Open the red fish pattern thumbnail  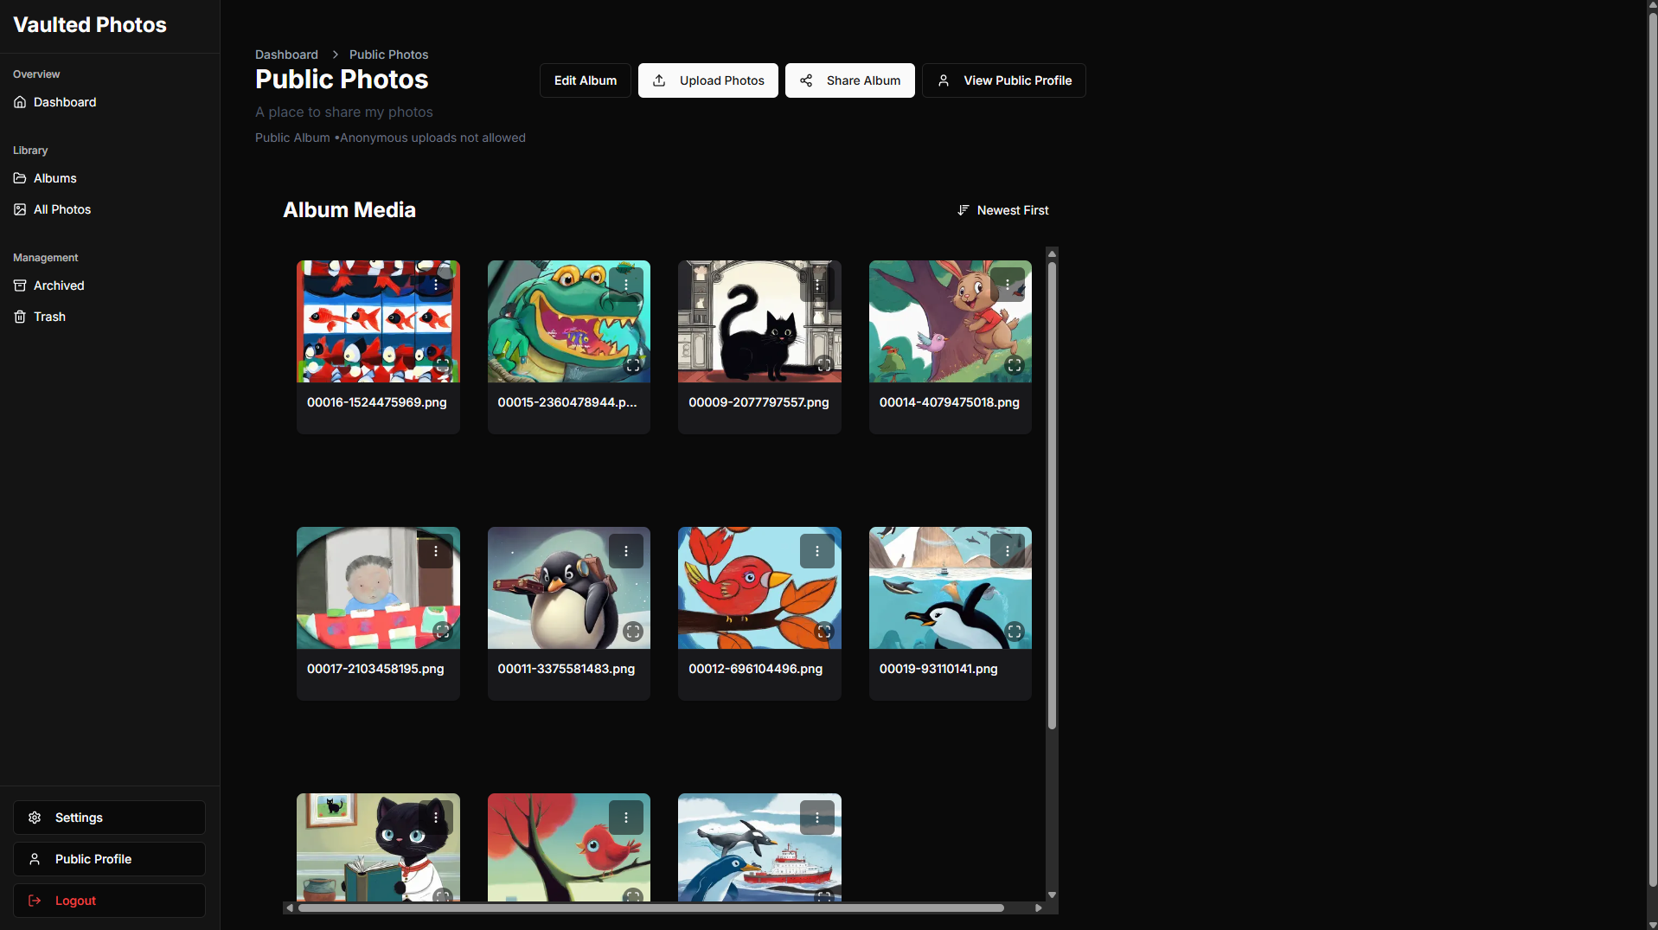[378, 322]
